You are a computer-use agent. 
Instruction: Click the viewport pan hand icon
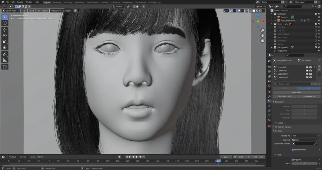click(262, 35)
